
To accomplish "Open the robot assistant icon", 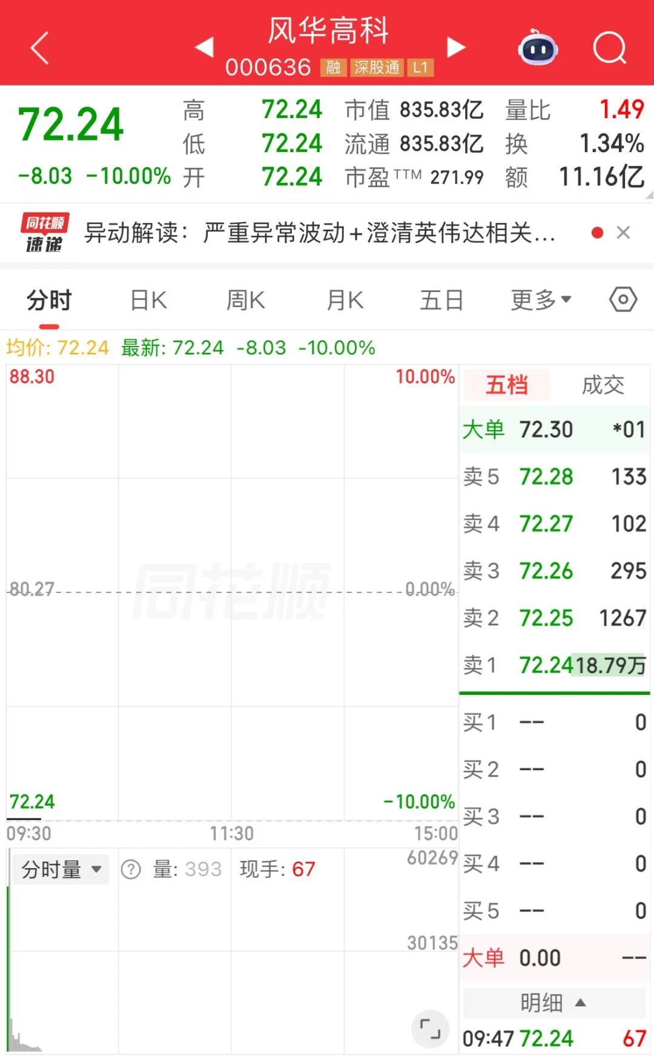I will tap(538, 48).
